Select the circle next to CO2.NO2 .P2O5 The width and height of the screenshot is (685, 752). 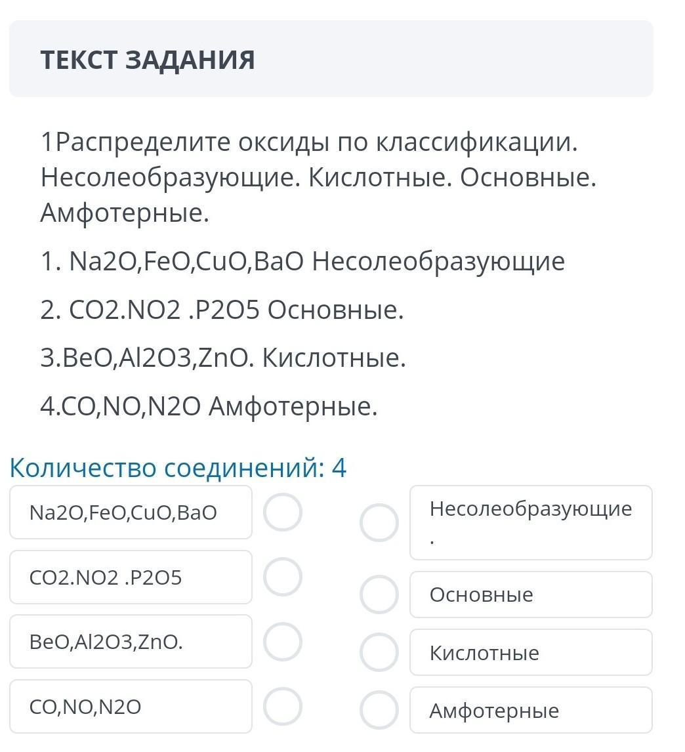283,577
